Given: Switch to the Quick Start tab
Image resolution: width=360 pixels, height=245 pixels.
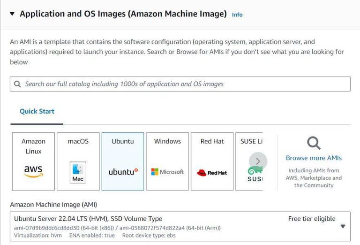Looking at the screenshot, I should [x=37, y=111].
